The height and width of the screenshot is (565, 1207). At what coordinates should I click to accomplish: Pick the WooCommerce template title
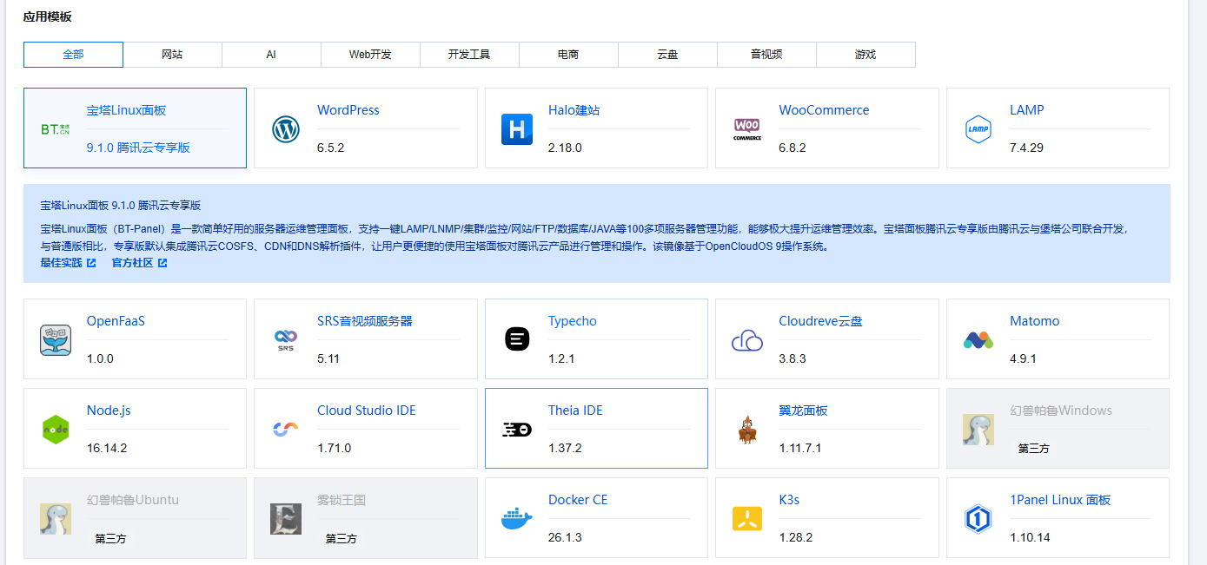tap(824, 110)
